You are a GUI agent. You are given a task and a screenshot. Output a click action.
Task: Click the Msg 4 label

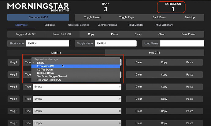(13, 99)
